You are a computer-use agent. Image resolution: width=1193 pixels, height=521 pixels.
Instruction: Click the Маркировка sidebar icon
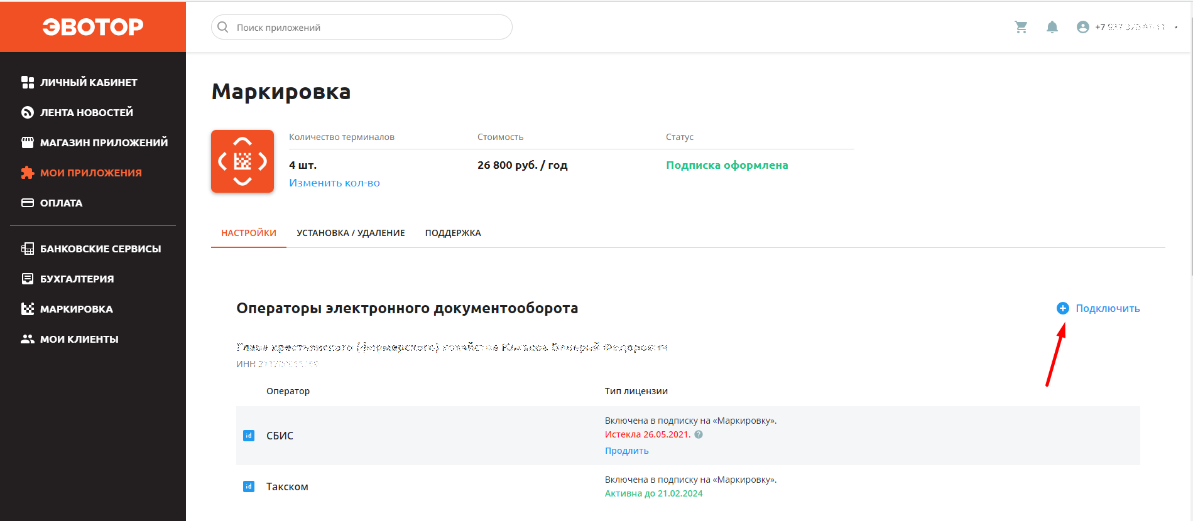pos(28,309)
